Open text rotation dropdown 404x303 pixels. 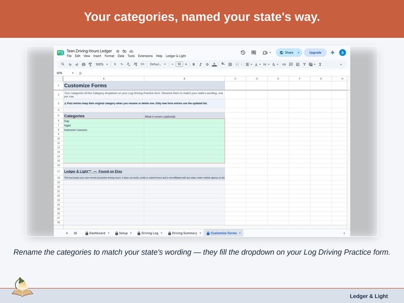pos(275,65)
